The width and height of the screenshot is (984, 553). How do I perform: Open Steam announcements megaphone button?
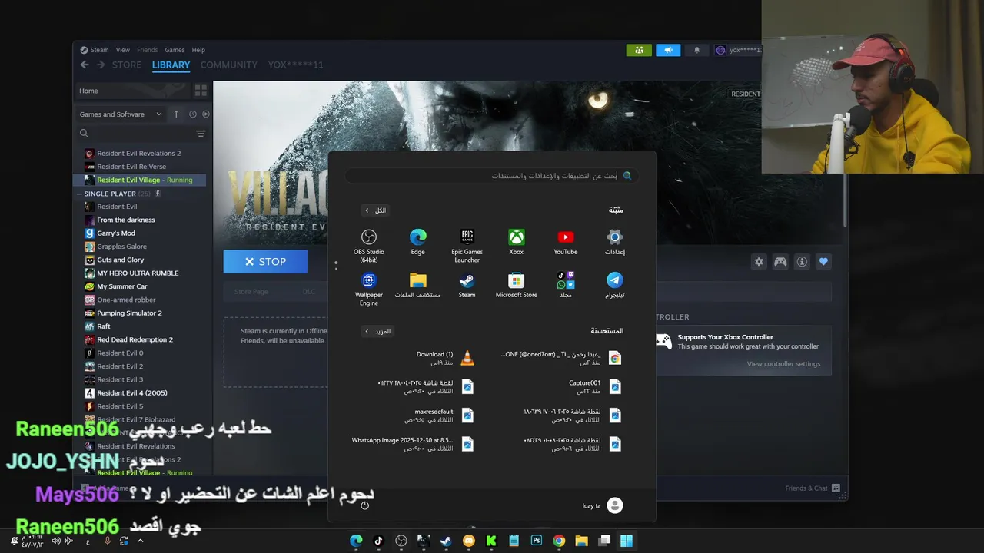(x=668, y=50)
